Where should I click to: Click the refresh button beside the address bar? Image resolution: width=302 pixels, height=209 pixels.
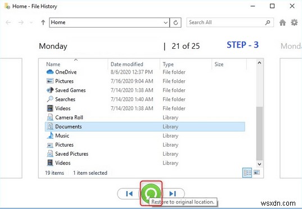175,22
